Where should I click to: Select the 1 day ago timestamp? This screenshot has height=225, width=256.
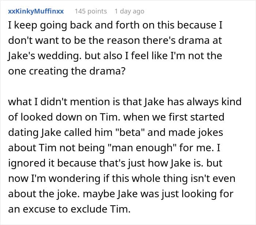(x=129, y=11)
